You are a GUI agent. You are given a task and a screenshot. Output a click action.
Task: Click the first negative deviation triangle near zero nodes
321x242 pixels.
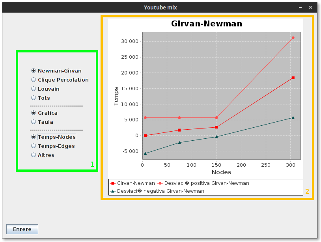[146, 153]
